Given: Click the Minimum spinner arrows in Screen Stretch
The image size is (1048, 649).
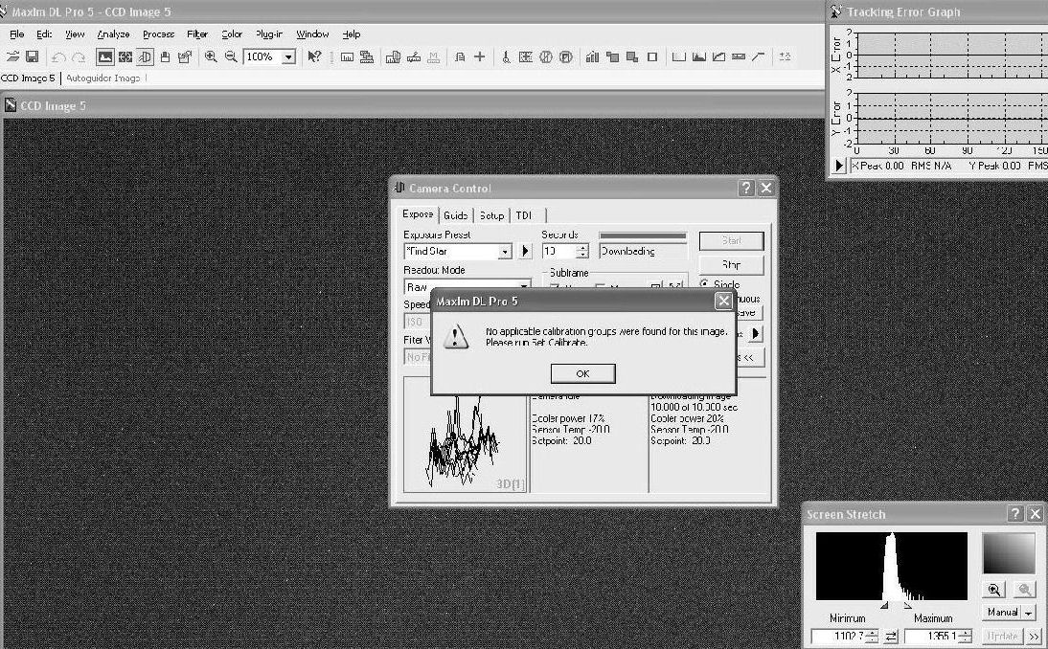Looking at the screenshot, I should 873,637.
